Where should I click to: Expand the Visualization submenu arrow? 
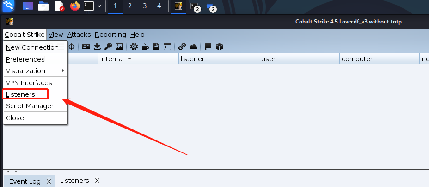pos(63,71)
